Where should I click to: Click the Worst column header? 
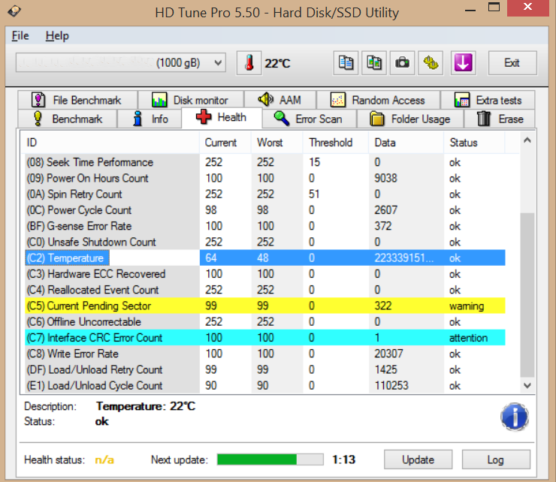(277, 143)
